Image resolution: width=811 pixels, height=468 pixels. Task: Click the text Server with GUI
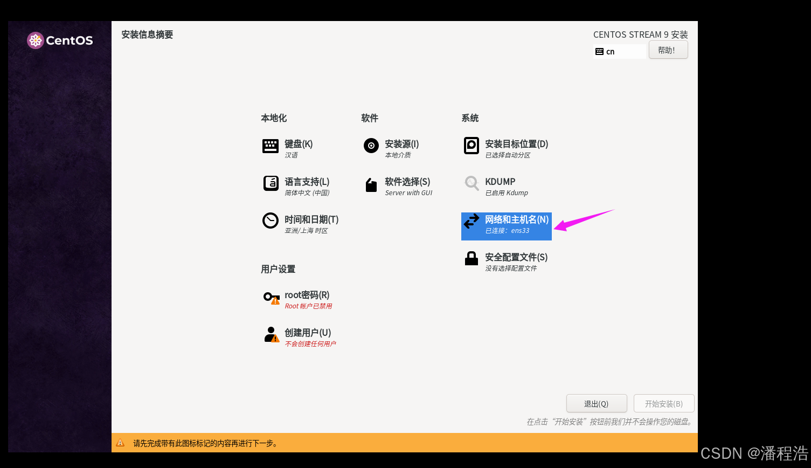pos(408,193)
